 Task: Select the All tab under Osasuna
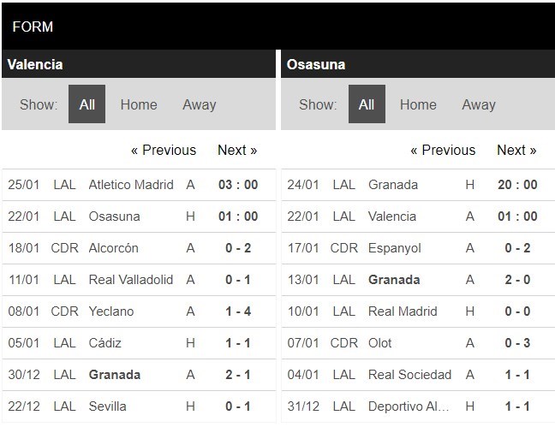pos(367,104)
